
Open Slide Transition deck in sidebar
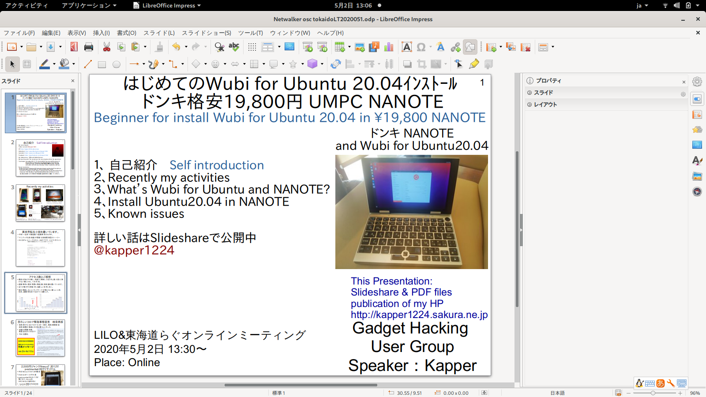click(x=697, y=115)
